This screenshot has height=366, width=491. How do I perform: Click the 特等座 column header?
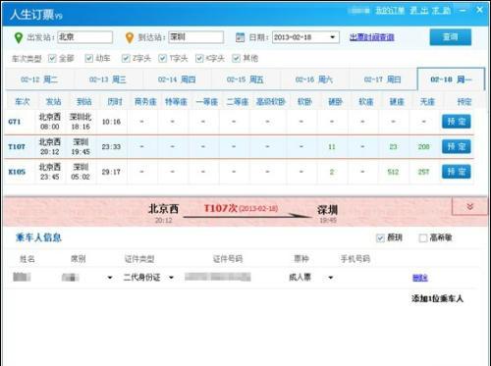point(176,102)
